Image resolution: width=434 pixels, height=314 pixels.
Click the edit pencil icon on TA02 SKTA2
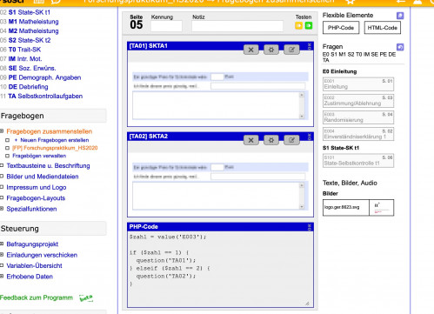pyautogui.click(x=291, y=140)
